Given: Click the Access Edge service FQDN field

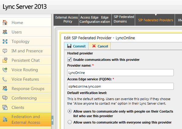Looking at the screenshot, I should [x=121, y=86].
